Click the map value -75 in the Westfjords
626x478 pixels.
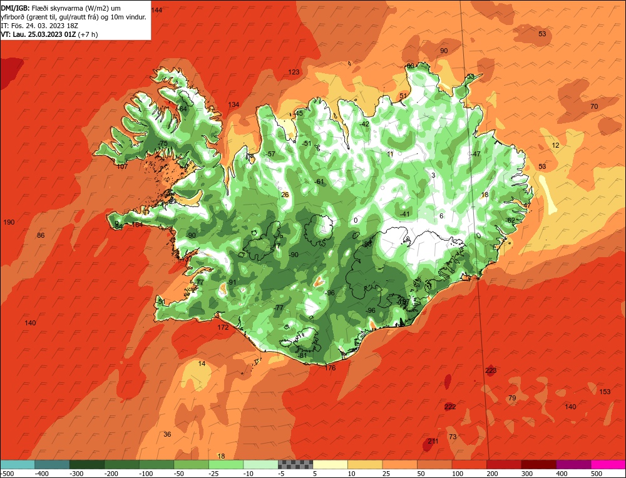point(163,144)
